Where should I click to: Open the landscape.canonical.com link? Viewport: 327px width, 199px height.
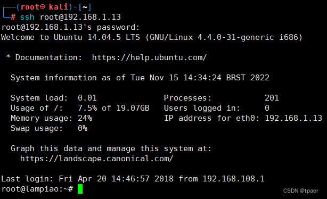[96, 159]
